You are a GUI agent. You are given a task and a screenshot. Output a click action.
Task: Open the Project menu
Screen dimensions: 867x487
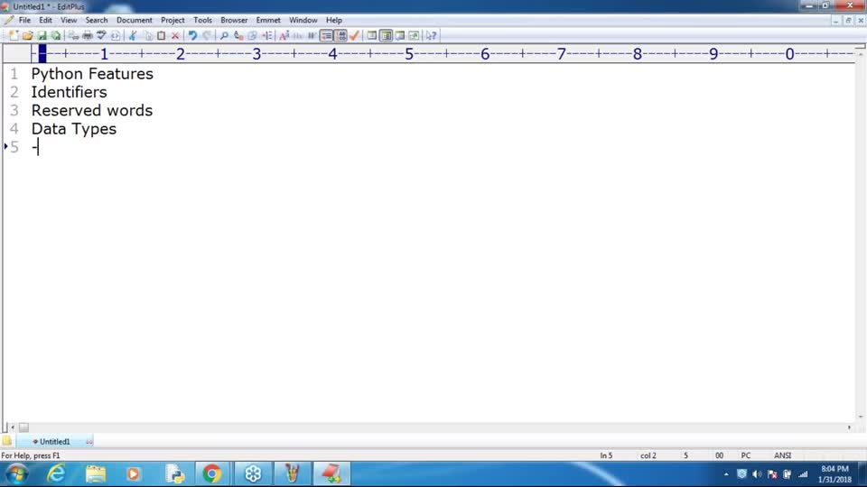click(172, 20)
